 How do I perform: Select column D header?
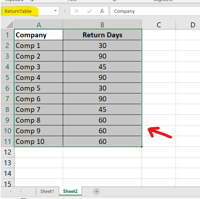click(188, 24)
